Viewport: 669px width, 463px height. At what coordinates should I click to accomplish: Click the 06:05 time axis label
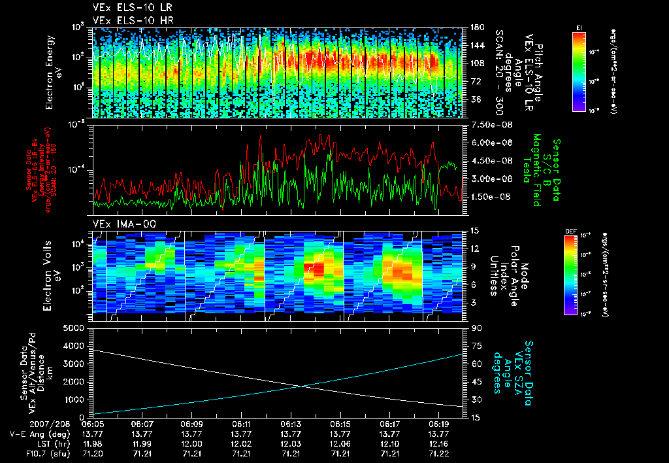tap(92, 425)
